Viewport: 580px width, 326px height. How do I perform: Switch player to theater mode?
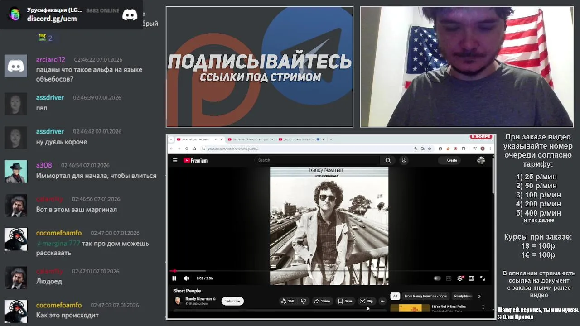point(471,278)
